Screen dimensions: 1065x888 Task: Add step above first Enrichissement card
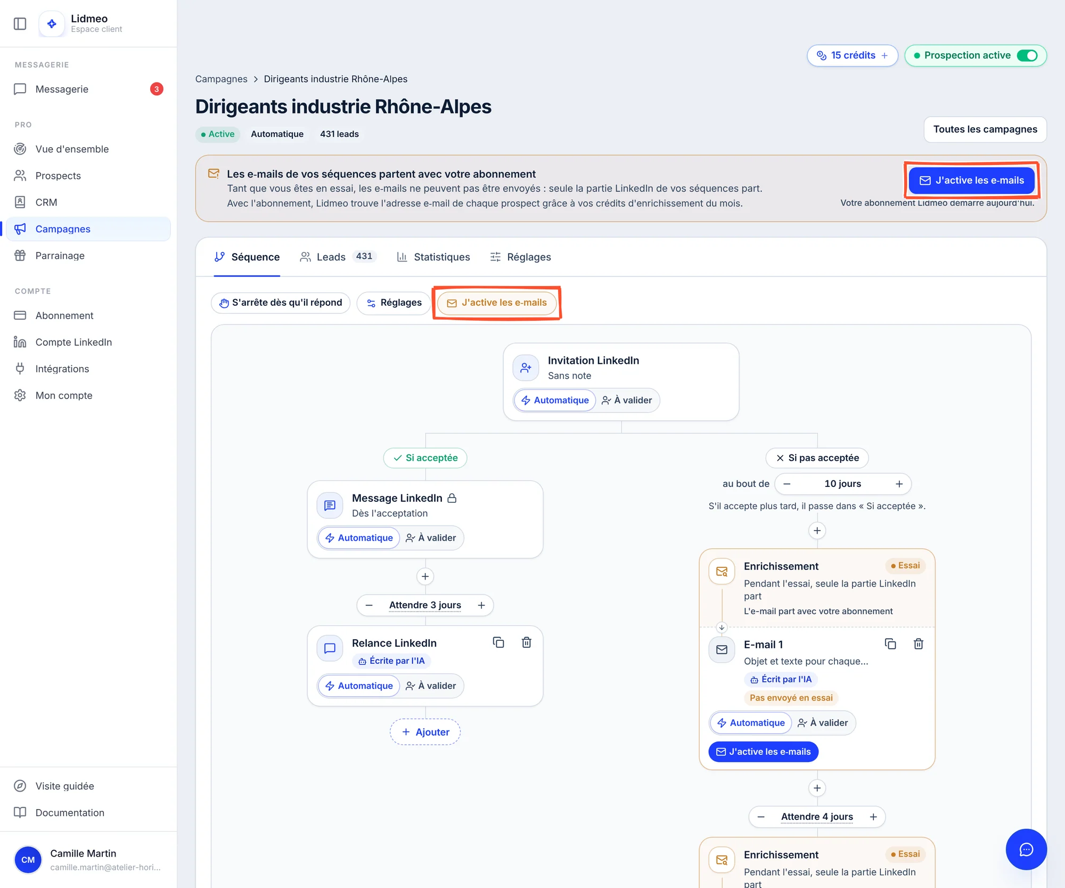(x=817, y=531)
